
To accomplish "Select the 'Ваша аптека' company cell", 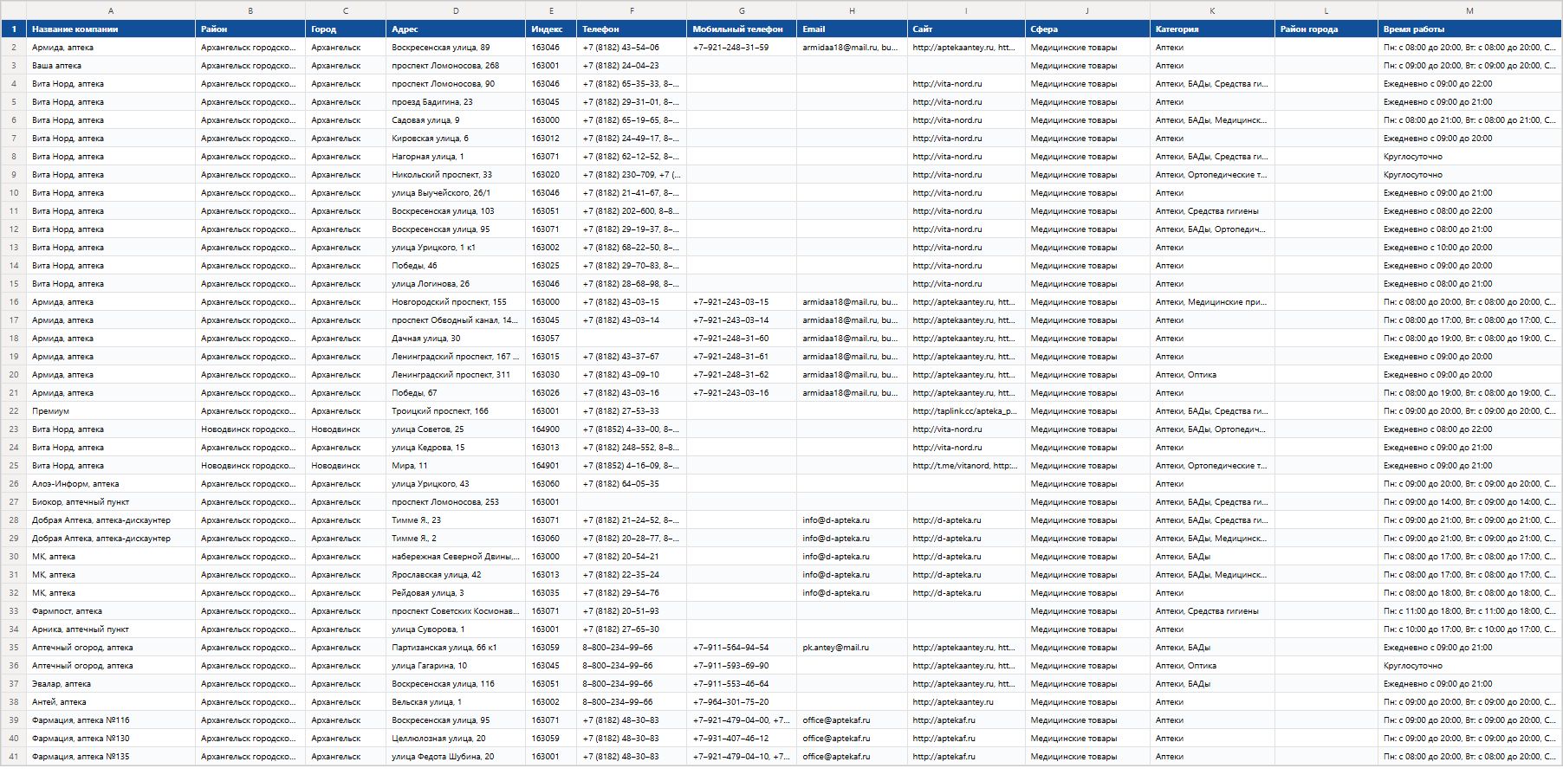I will click(x=111, y=66).
